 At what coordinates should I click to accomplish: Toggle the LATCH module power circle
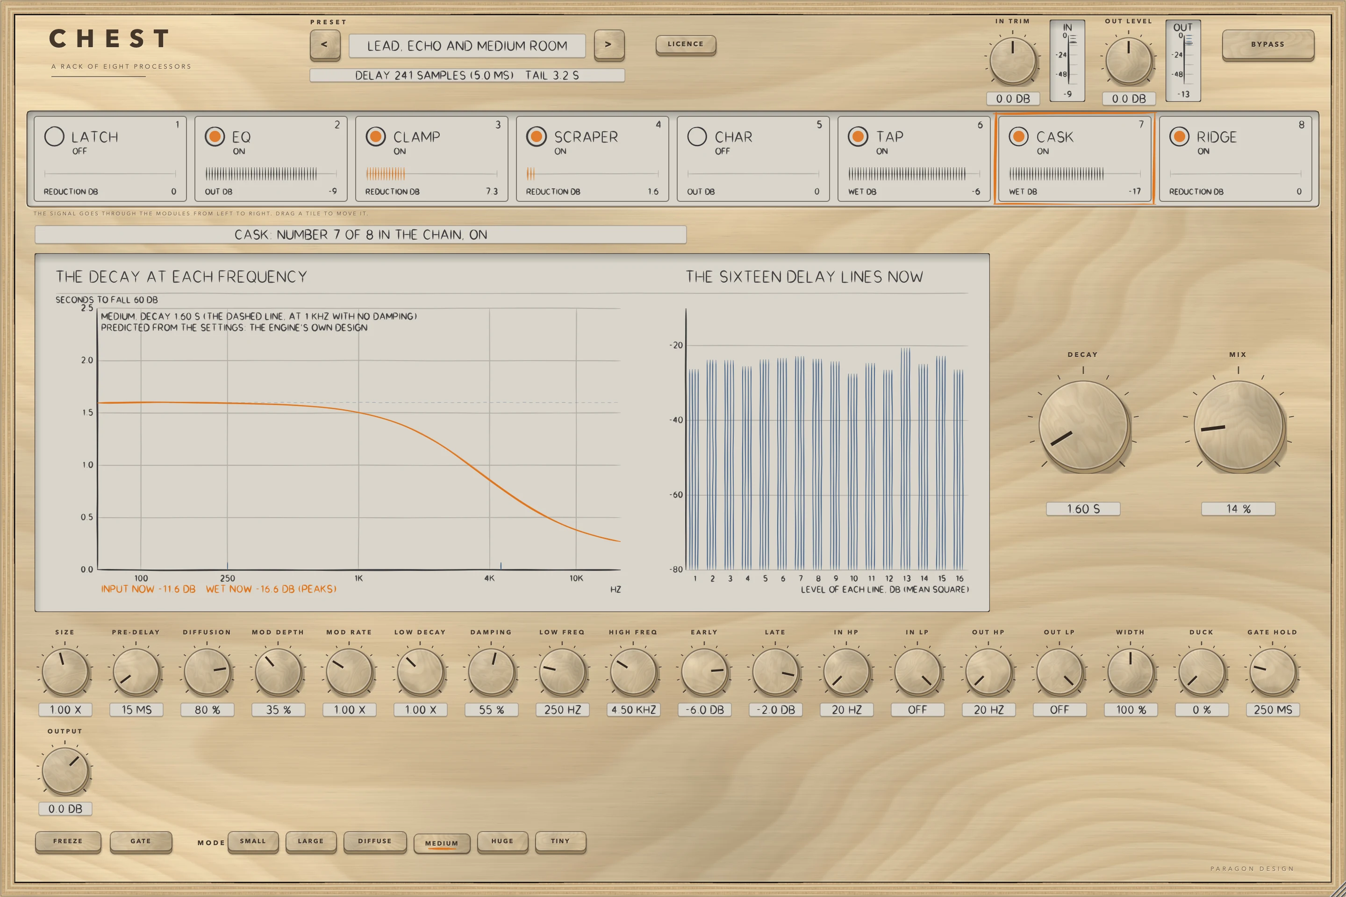click(x=54, y=136)
